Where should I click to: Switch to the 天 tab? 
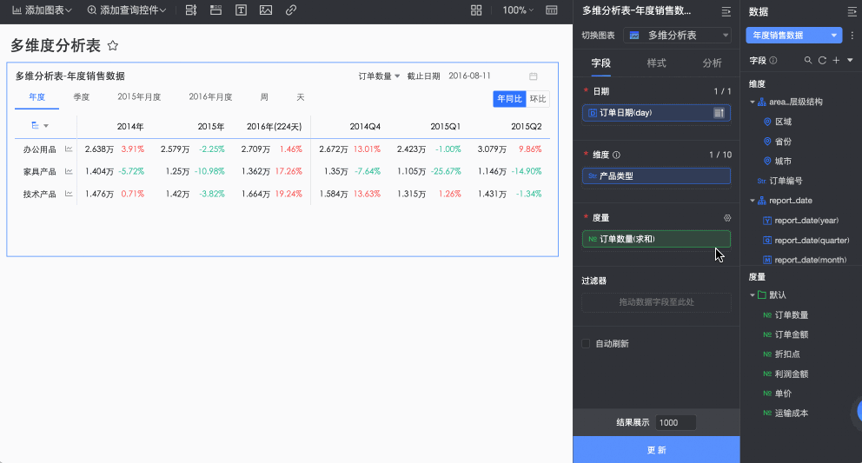[x=300, y=97]
